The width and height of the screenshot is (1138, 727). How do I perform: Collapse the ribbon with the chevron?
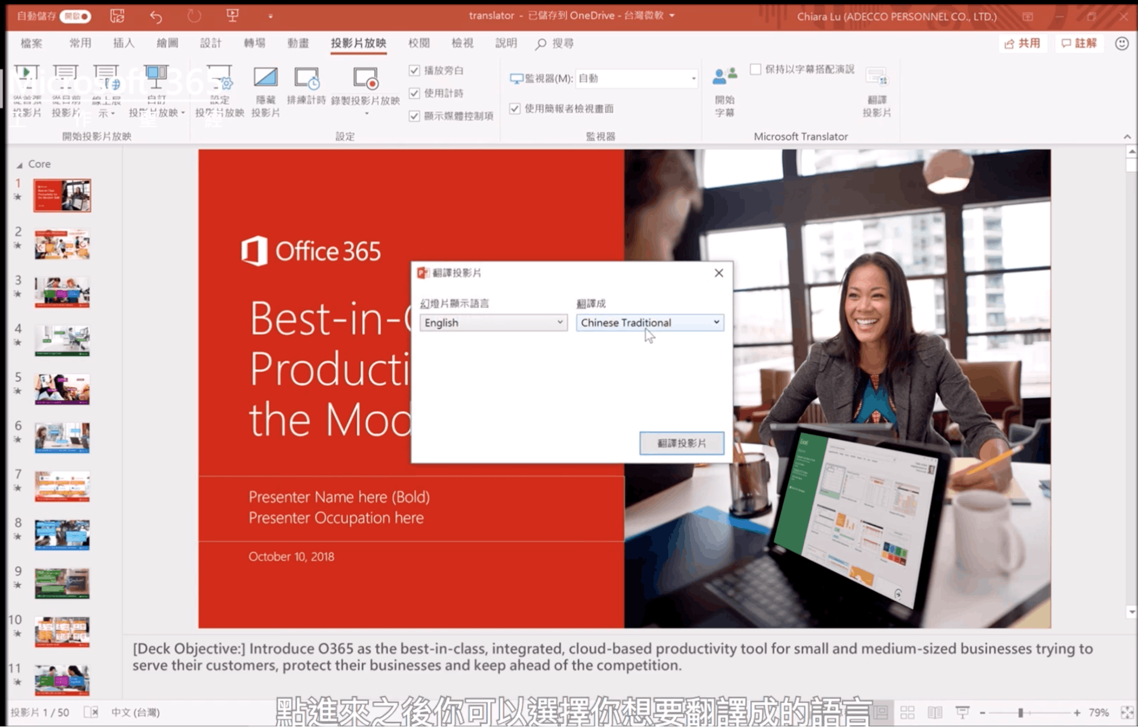(1127, 137)
